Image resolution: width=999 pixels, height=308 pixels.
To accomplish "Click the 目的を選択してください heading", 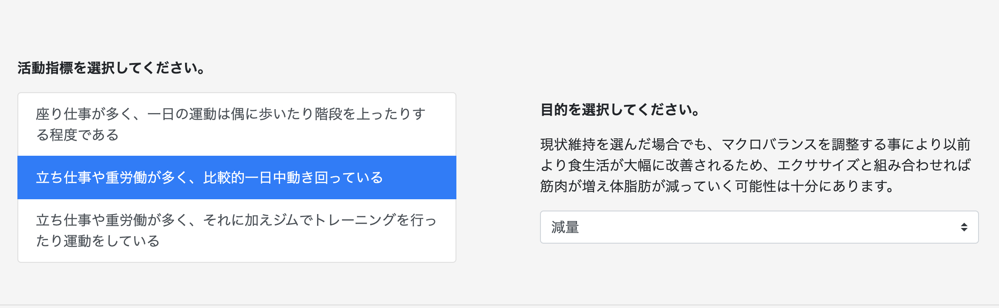I will pyautogui.click(x=620, y=110).
